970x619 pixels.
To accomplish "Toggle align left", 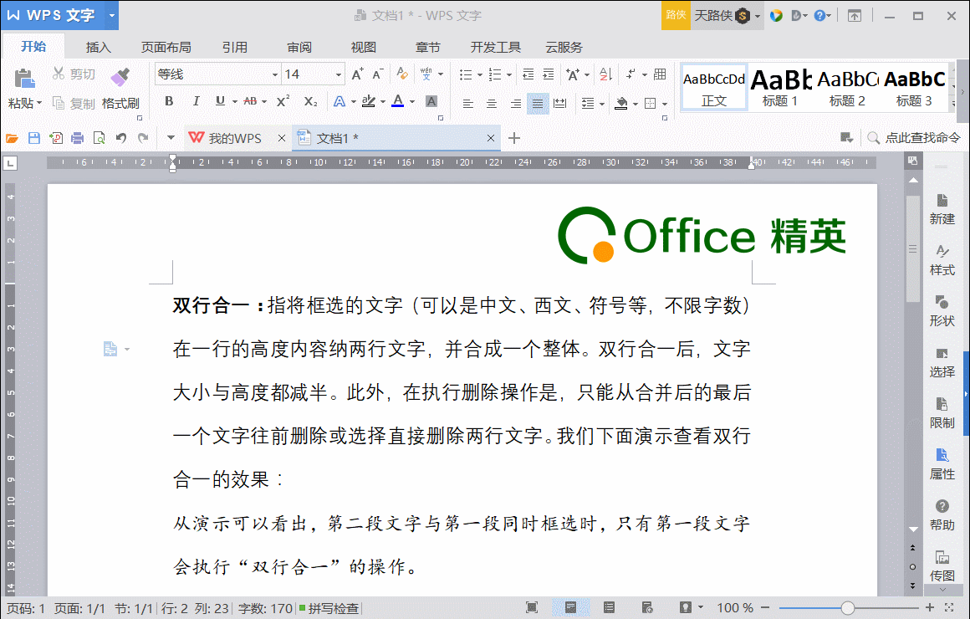I will [x=467, y=104].
